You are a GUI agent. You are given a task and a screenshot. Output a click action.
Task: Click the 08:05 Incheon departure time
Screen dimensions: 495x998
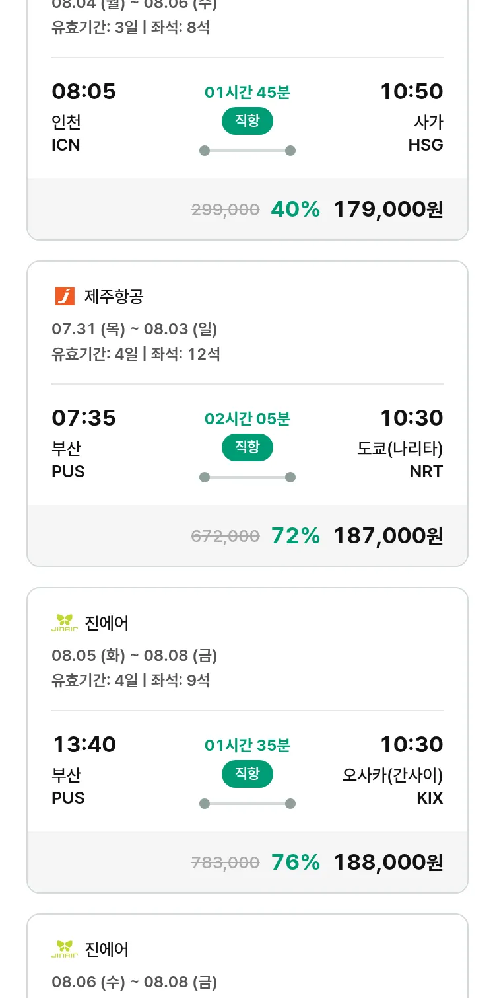84,91
